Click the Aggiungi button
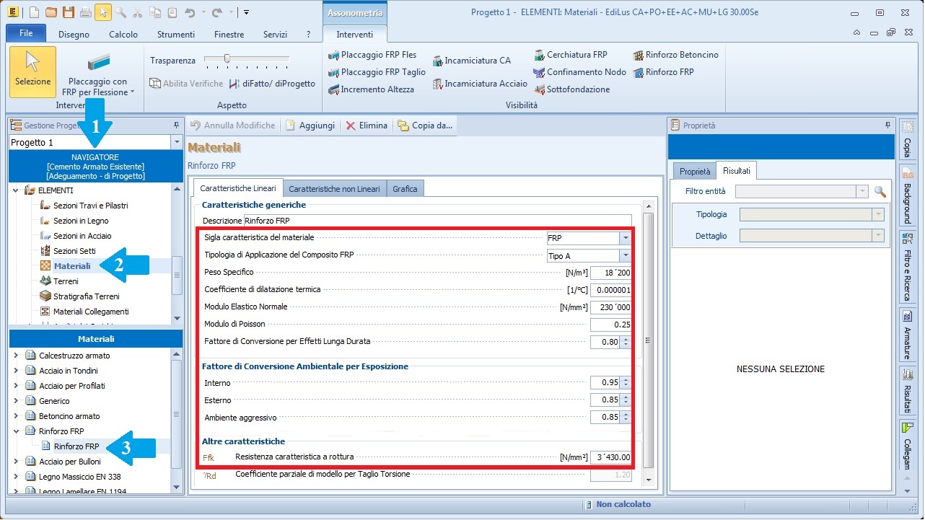The height and width of the screenshot is (520, 925). point(310,125)
